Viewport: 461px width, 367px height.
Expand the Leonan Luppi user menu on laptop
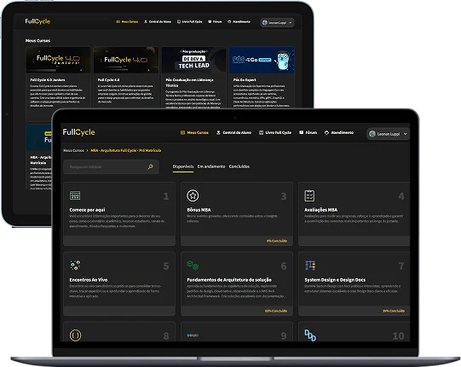tap(389, 134)
